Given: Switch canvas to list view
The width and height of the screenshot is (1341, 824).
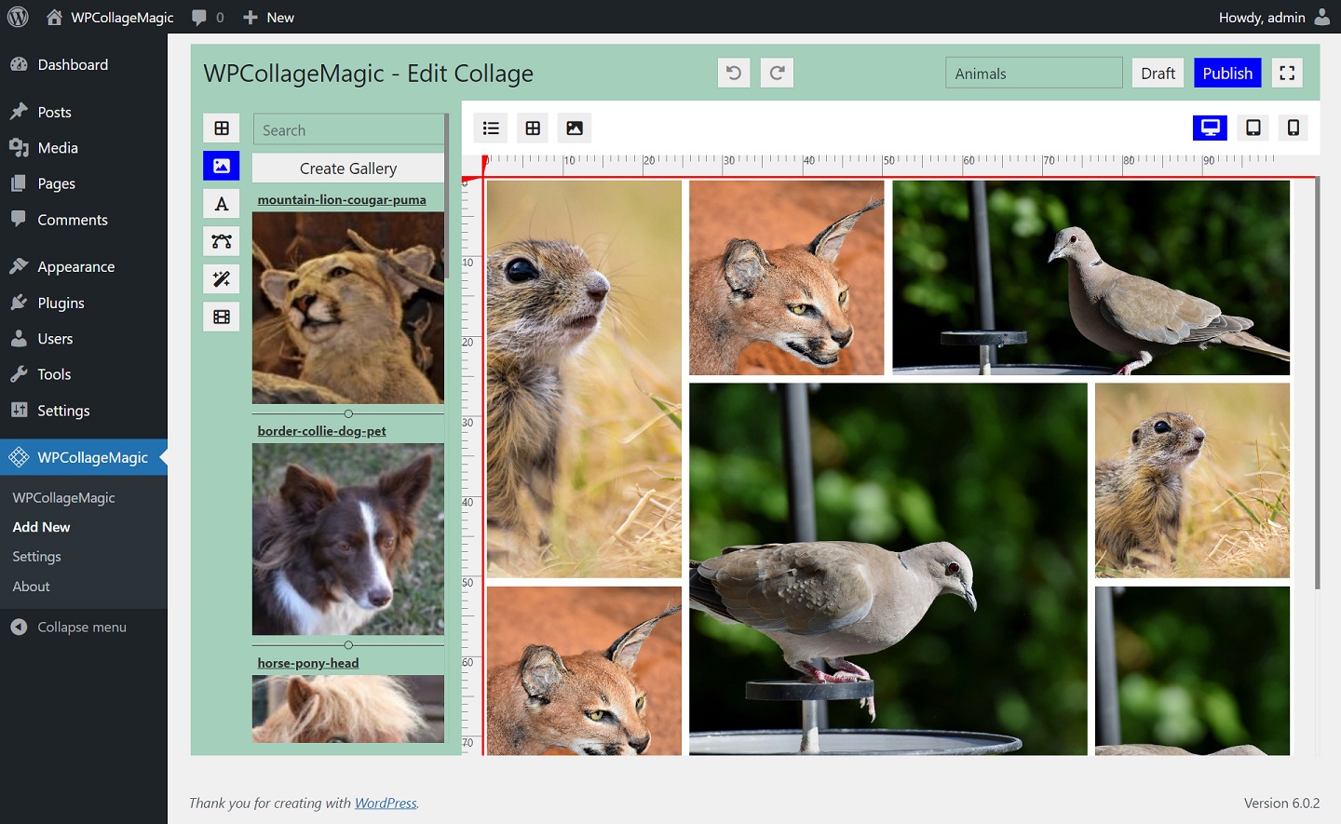Looking at the screenshot, I should 491,128.
